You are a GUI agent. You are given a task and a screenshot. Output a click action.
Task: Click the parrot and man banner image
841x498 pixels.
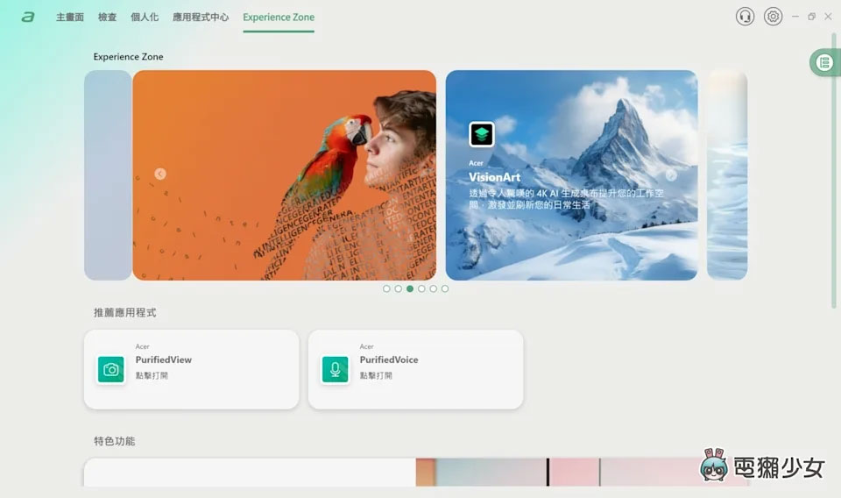click(284, 175)
